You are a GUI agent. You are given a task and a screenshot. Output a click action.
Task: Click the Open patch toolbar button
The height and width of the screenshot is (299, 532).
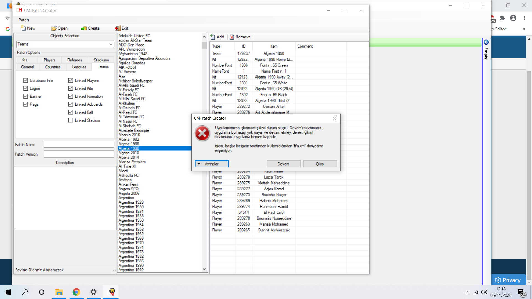click(59, 28)
